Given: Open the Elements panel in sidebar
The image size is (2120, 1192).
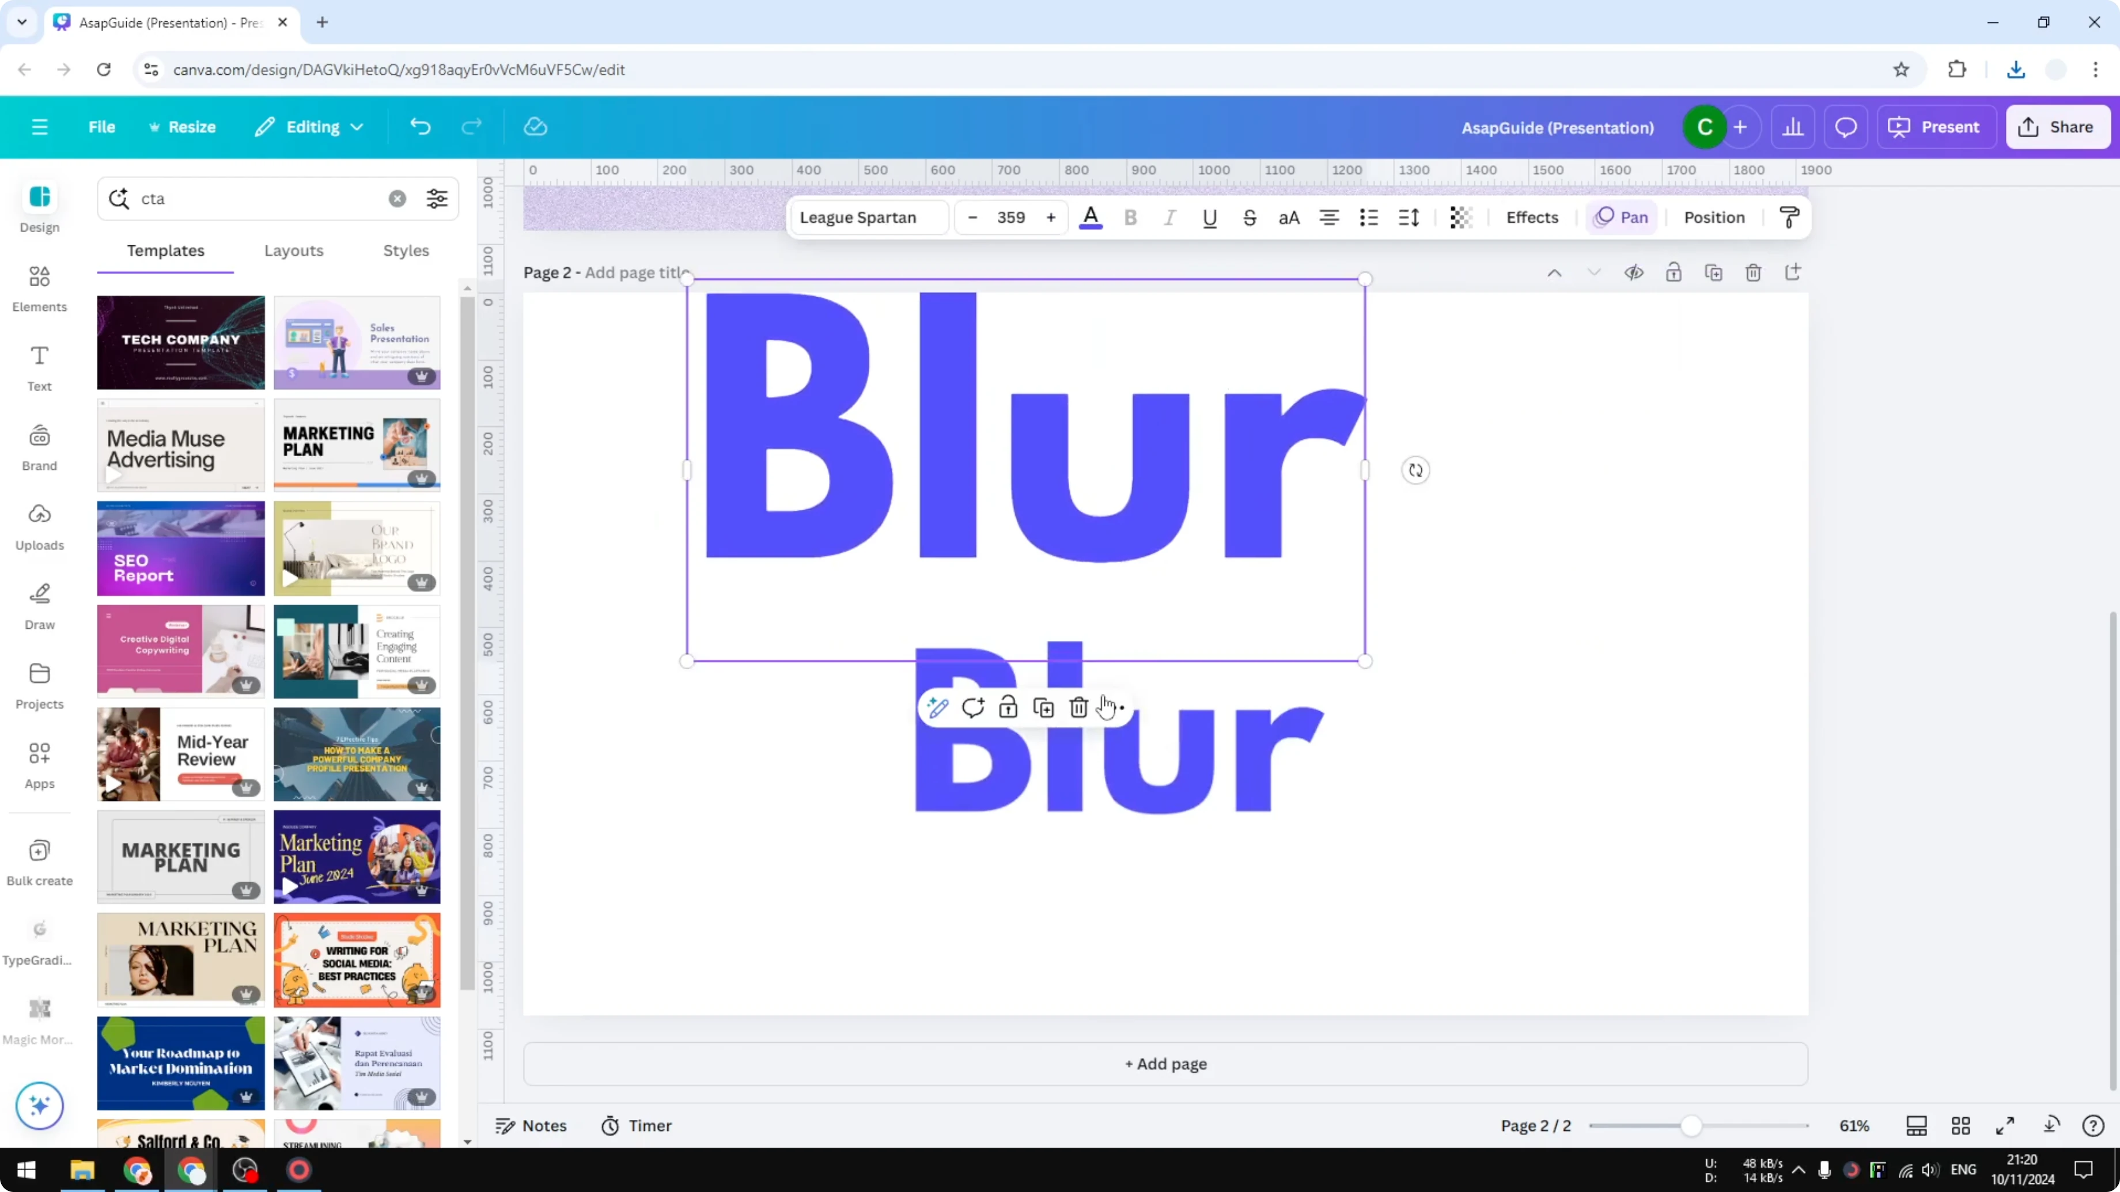Looking at the screenshot, I should 39,288.
